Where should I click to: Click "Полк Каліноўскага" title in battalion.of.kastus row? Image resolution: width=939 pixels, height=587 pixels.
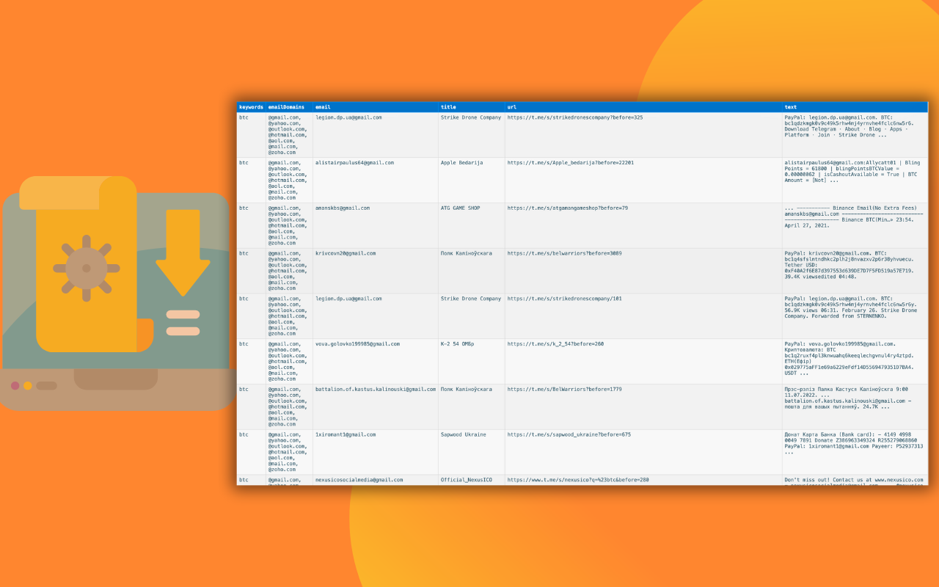click(466, 390)
